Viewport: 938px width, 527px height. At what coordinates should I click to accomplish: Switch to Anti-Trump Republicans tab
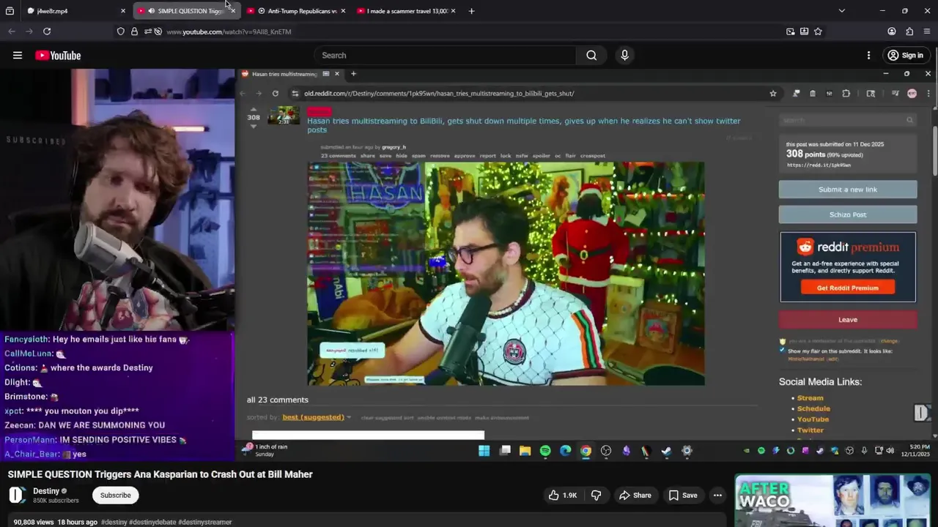pos(297,11)
